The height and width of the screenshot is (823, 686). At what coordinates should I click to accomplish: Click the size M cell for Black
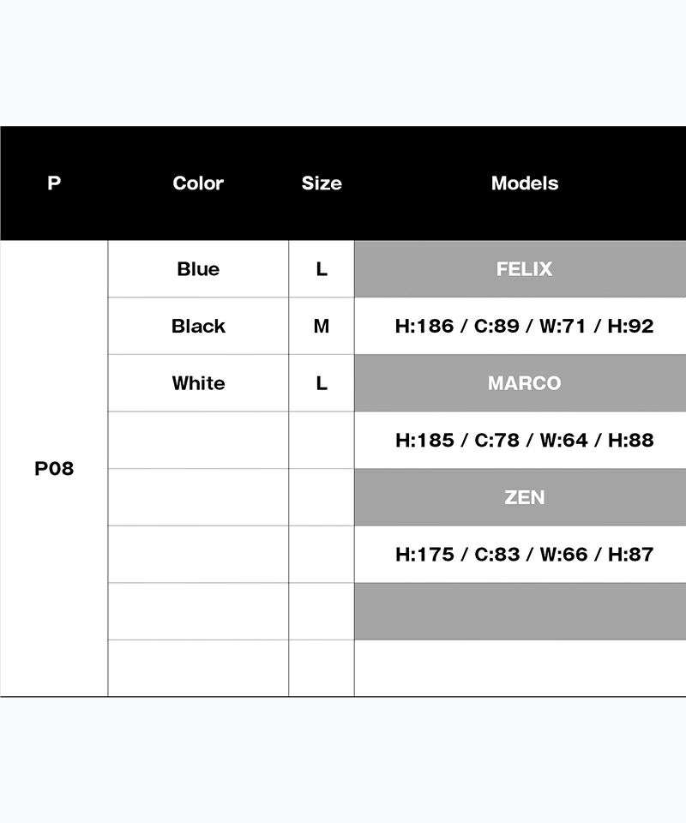pos(322,326)
